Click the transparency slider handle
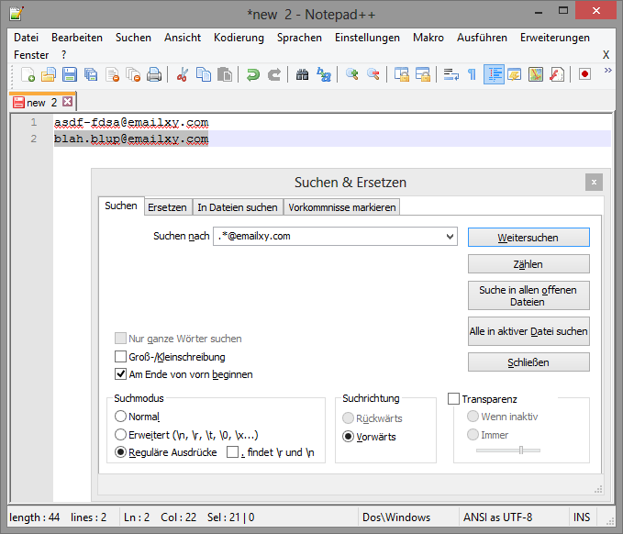 [x=521, y=450]
